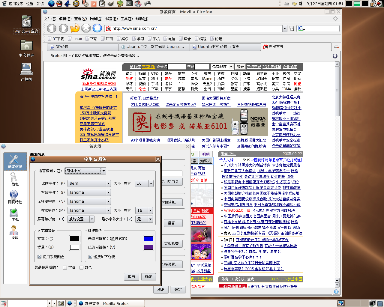Click the Reload page icon
Viewport: 384px width, 307px height.
[x=75, y=28]
